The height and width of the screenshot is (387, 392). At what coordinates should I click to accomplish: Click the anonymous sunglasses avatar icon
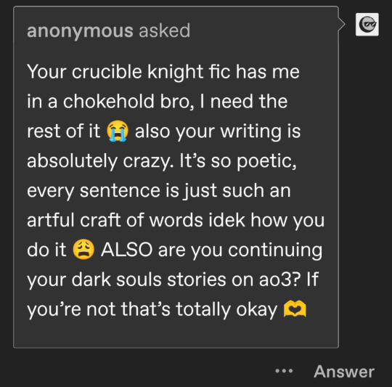pyautogui.click(x=367, y=25)
